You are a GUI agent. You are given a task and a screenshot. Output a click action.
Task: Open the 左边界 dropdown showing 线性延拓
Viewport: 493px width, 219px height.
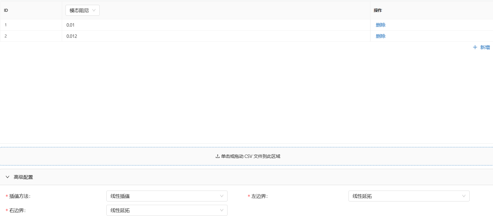coord(409,196)
